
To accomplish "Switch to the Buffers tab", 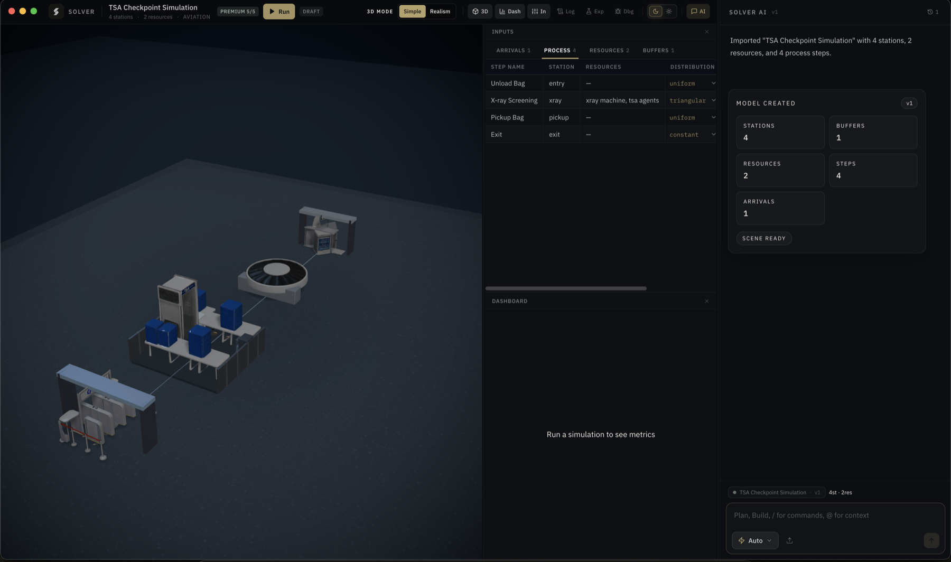I will pyautogui.click(x=658, y=50).
